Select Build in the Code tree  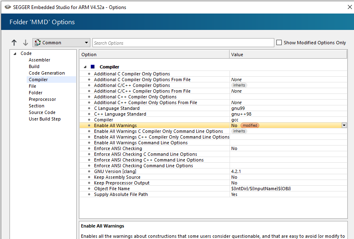click(x=34, y=66)
